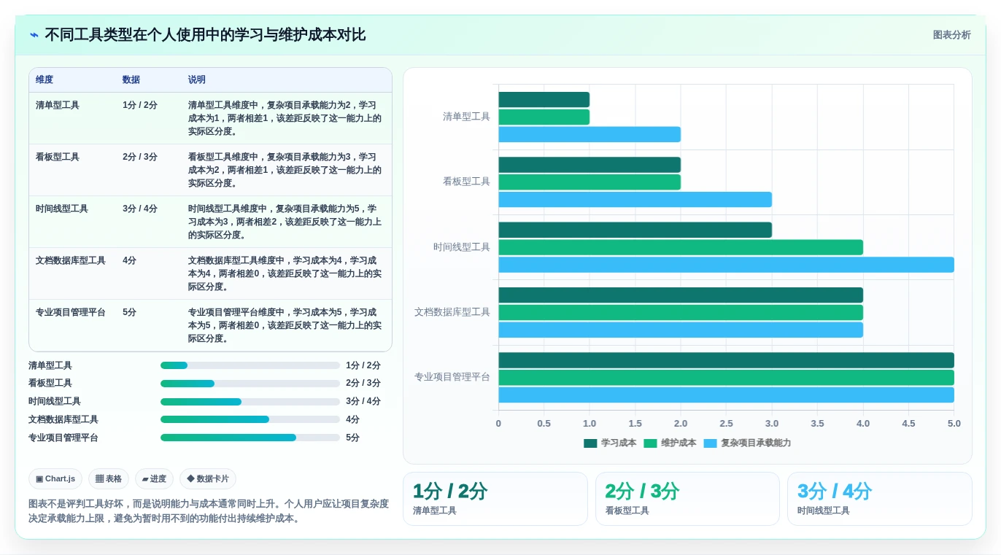Click the 5分 table cell
This screenshot has width=1001, height=555.
(x=130, y=312)
